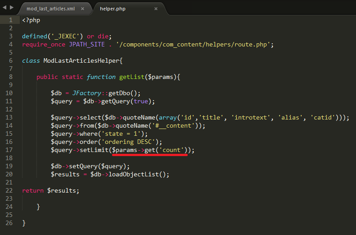Click the right tab scroll arrow

point(11,8)
